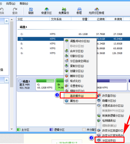Select the C: 65.12GB NTFS block in disk map
This screenshot has width=130, height=144.
(x=45, y=85)
